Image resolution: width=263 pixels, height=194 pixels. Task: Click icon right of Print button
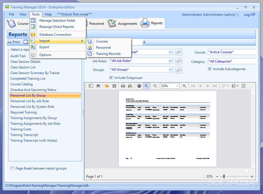point(26,42)
